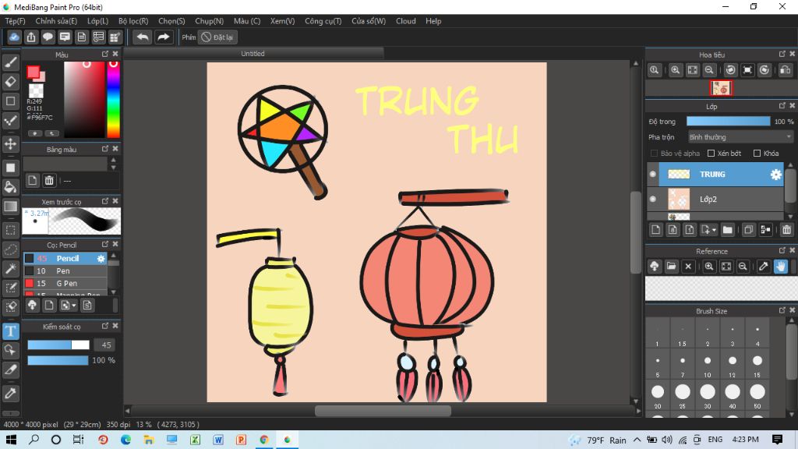Select the Pen brush in list
The image size is (798, 449).
point(65,270)
